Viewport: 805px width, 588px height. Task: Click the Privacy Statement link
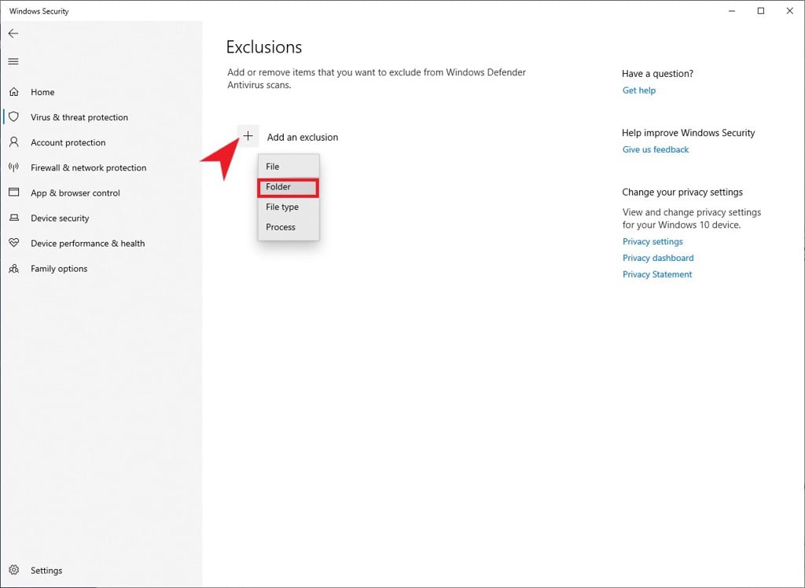(657, 274)
